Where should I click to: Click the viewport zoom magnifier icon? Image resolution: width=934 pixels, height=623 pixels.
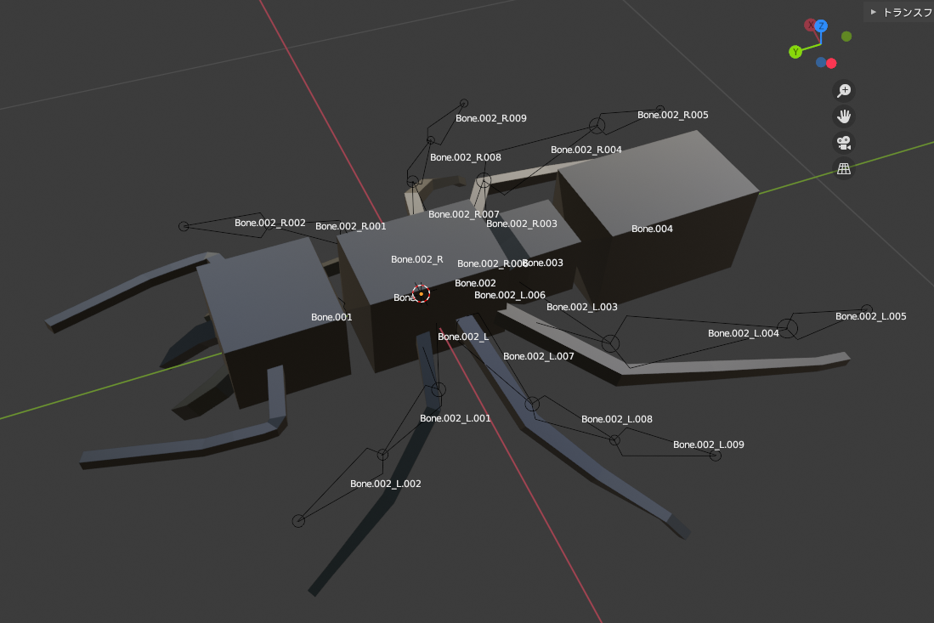843,91
